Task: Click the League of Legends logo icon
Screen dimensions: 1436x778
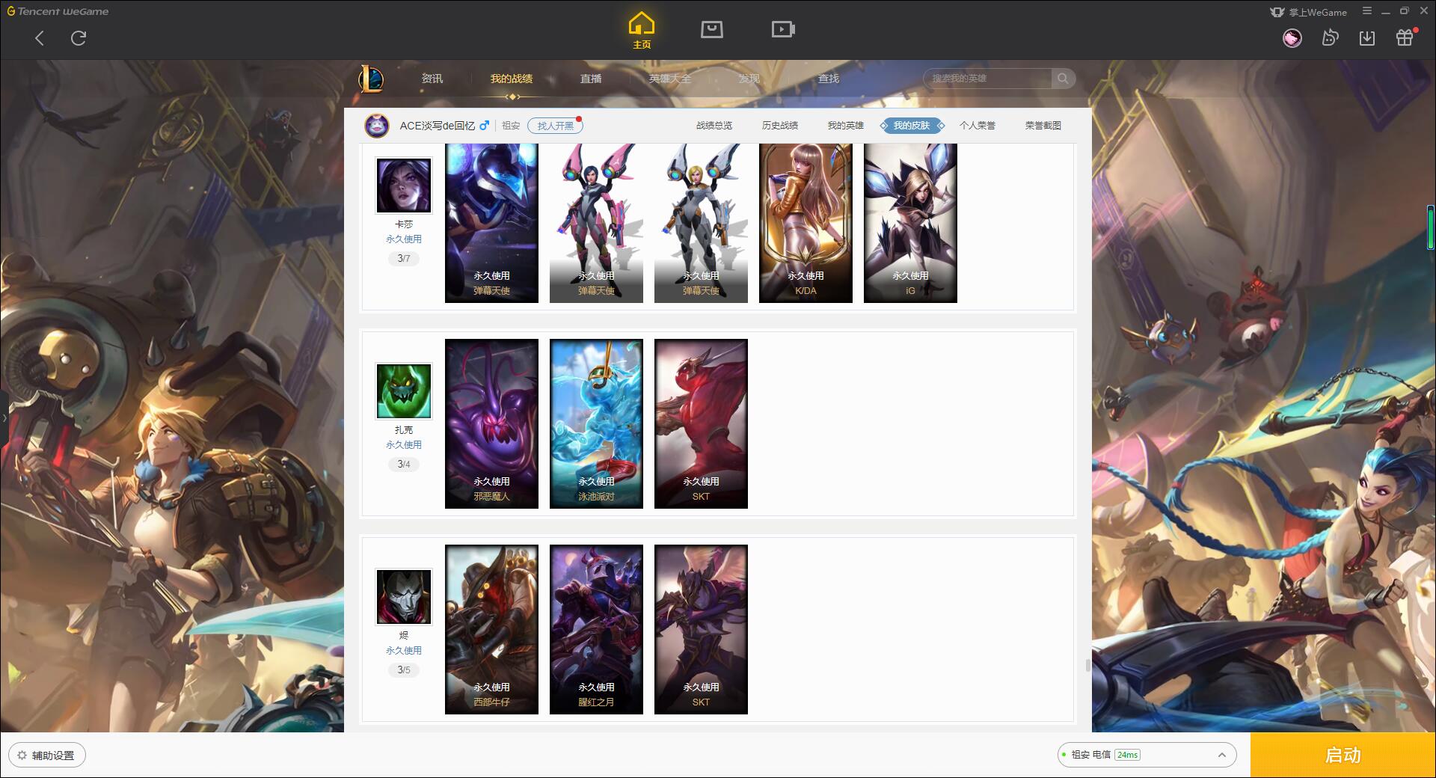Action: [372, 79]
